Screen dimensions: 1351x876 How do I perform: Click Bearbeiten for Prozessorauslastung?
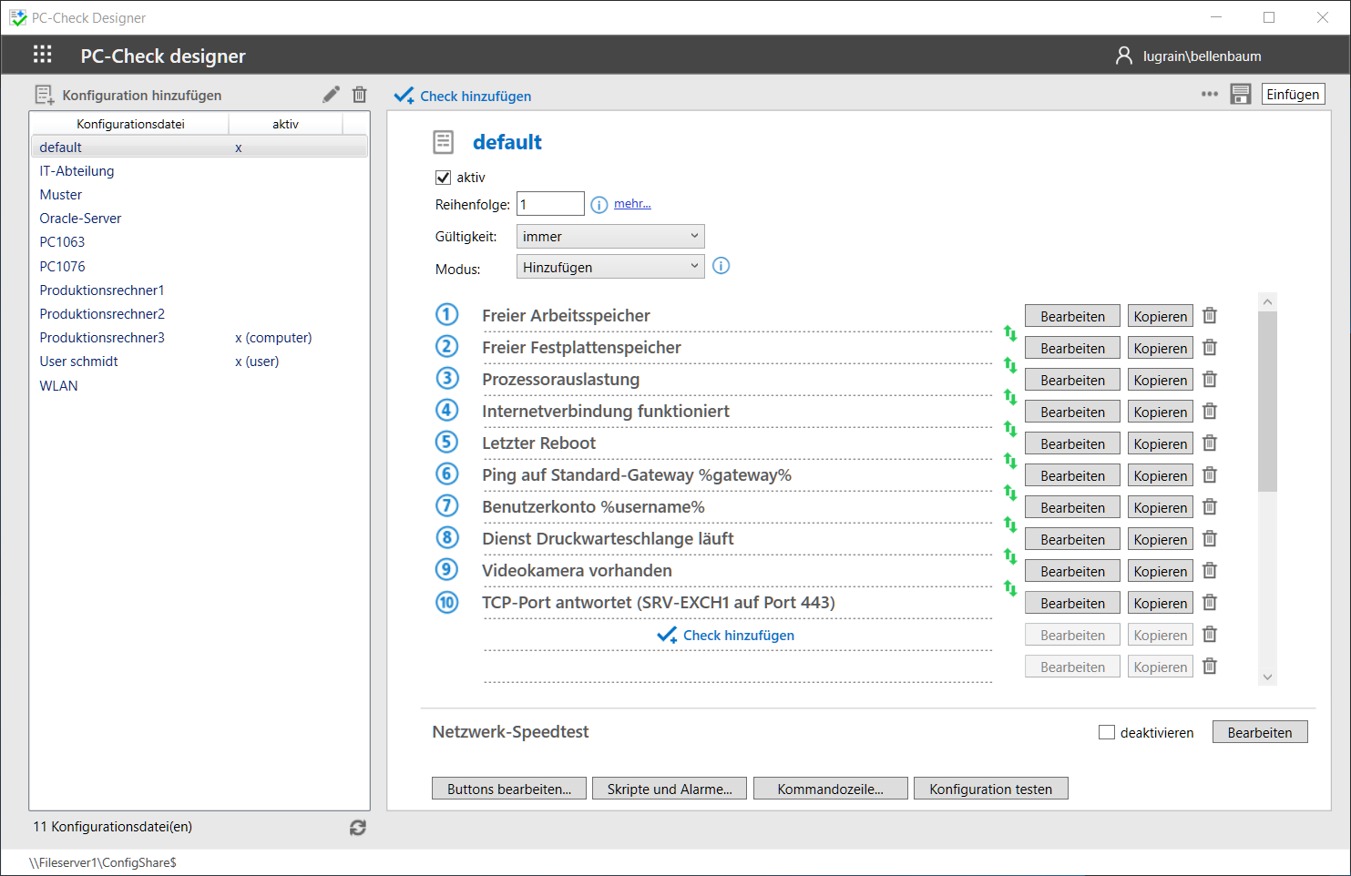click(1071, 381)
